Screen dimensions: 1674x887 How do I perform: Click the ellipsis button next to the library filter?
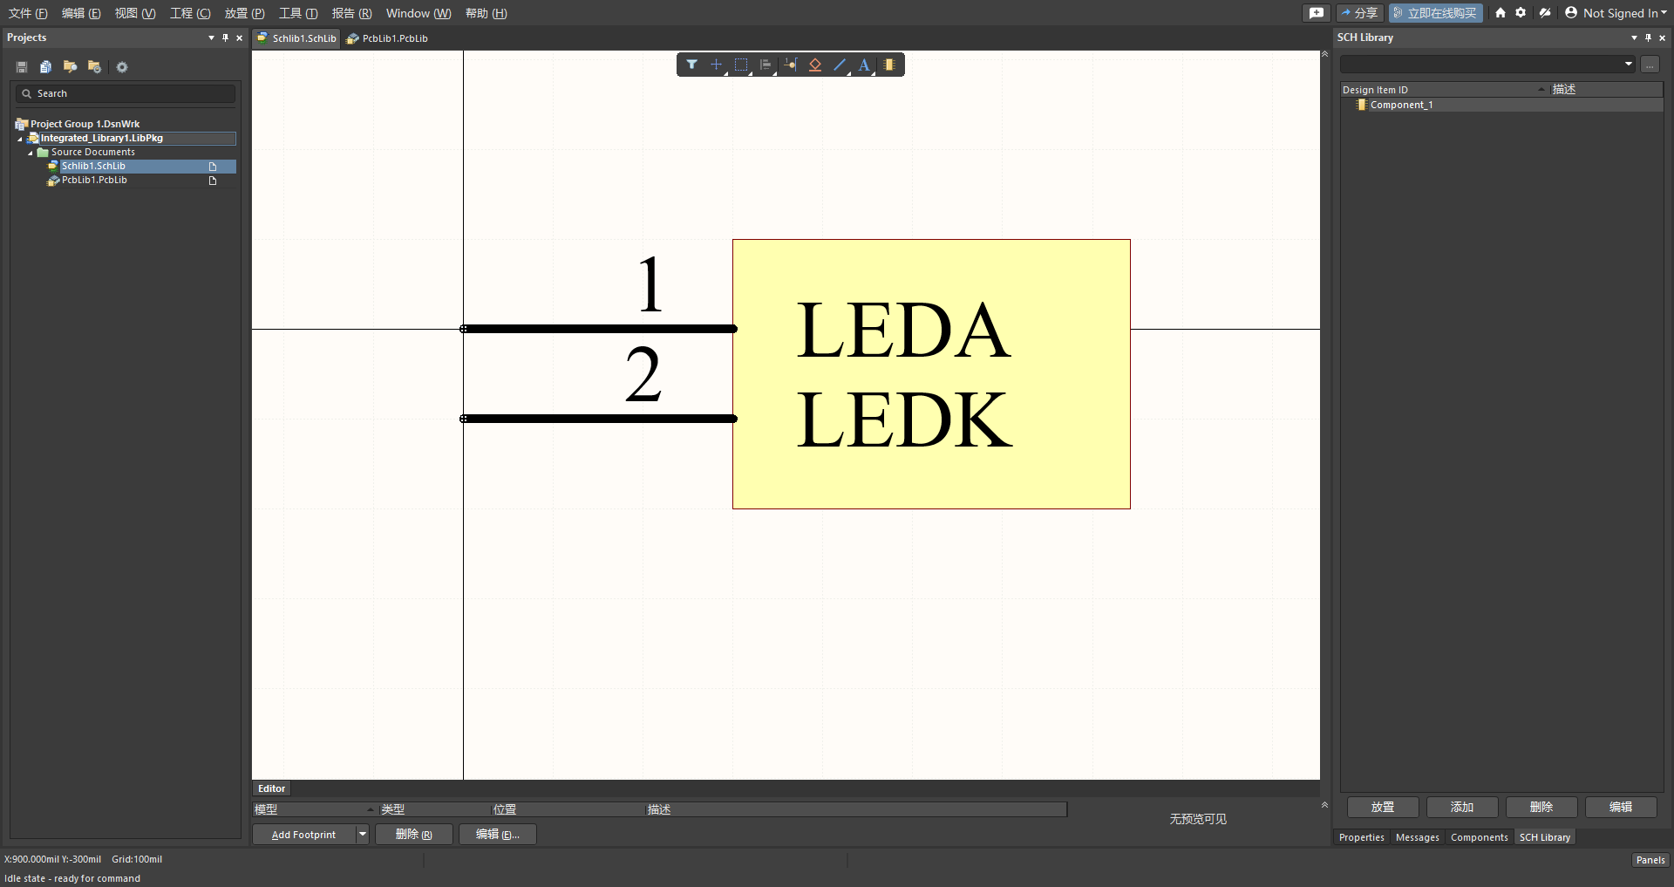pos(1650,65)
